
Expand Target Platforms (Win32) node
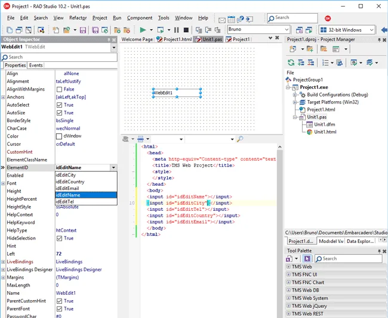pos(294,102)
